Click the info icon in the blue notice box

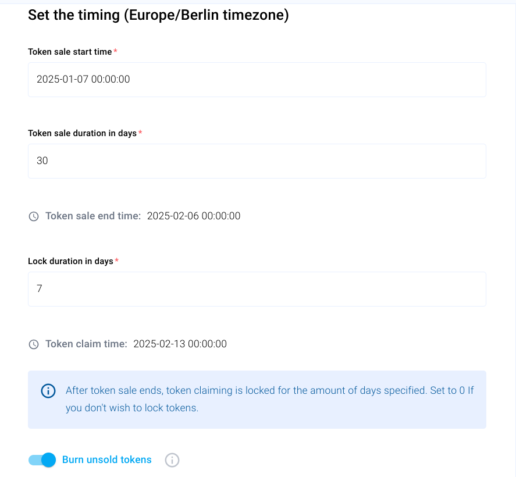(48, 391)
